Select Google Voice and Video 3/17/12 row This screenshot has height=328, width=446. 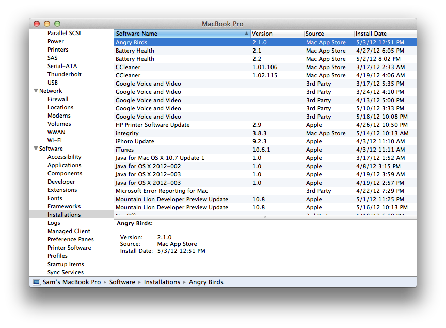[265, 83]
